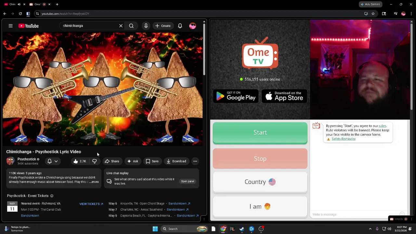The height and width of the screenshot is (234, 416).
Task: Click the Ask Gemini button
Action: tap(370, 4)
